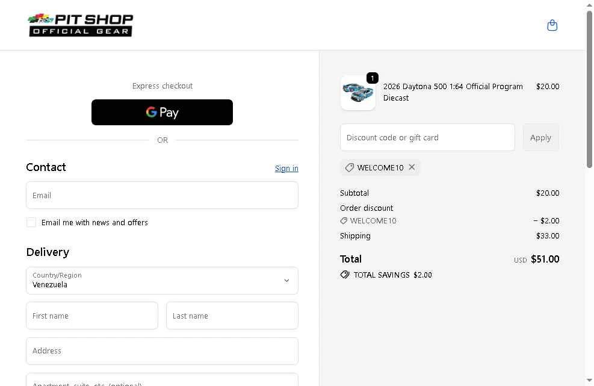
Task: Click the scrollbar down arrow
Action: click(x=589, y=381)
